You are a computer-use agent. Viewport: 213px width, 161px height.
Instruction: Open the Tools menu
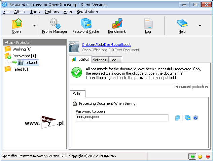click(35, 12)
